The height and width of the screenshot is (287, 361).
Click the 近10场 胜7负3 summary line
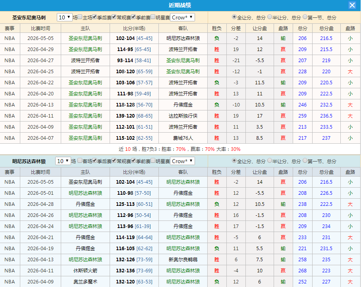pyautogui.click(x=180, y=149)
